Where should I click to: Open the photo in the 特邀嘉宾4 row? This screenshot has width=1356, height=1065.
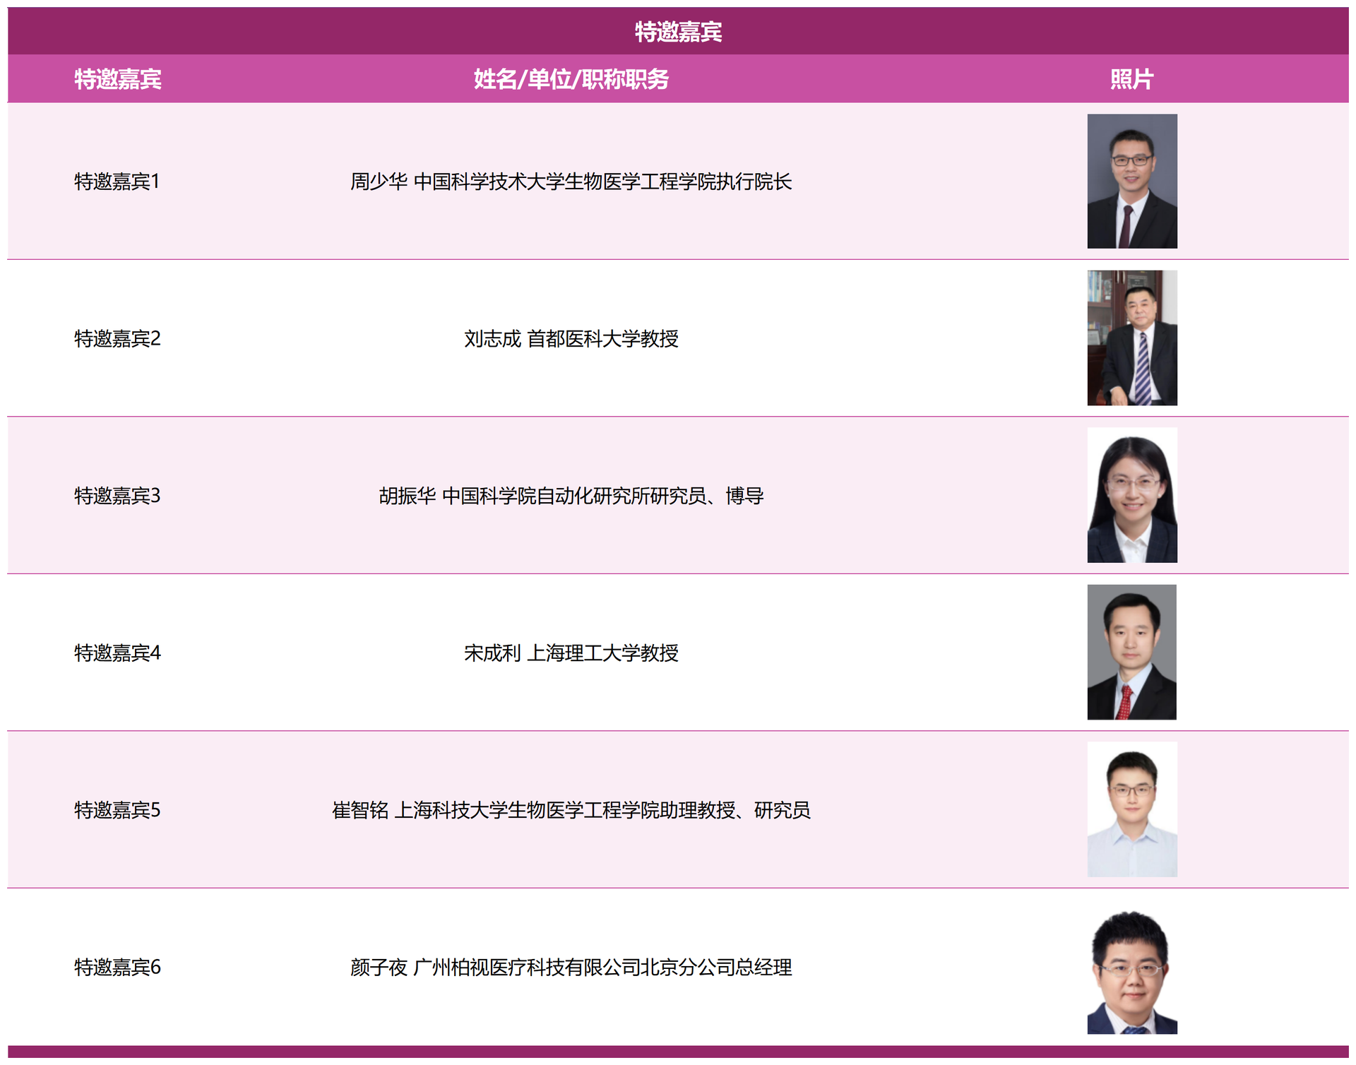point(1132,653)
